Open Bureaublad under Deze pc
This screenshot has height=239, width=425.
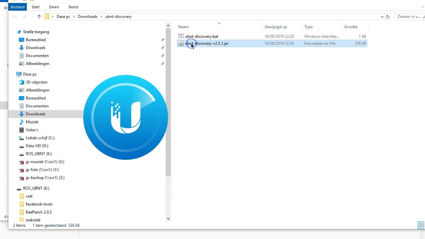point(36,98)
